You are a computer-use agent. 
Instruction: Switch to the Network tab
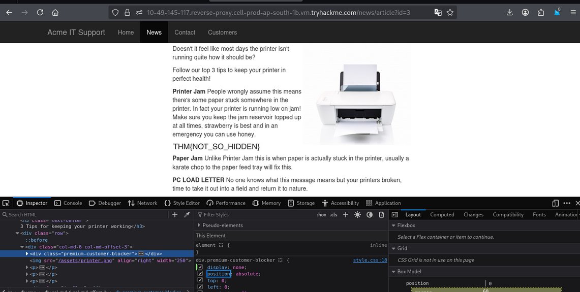tap(142, 203)
